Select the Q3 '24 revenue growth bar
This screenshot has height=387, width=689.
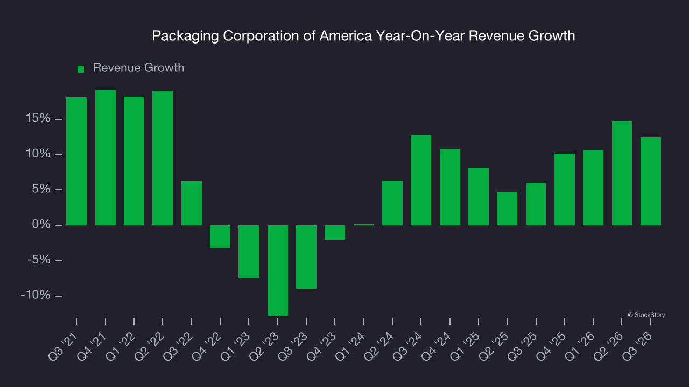coord(421,180)
